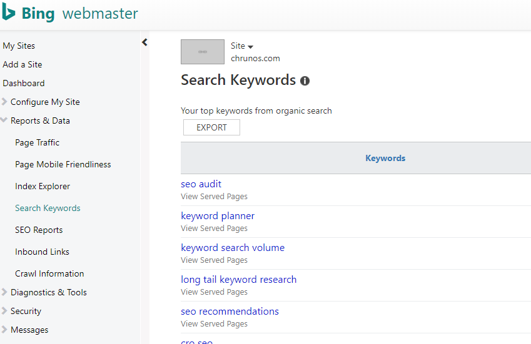This screenshot has width=531, height=344.
Task: Open Inbound Links report
Action: tap(43, 252)
